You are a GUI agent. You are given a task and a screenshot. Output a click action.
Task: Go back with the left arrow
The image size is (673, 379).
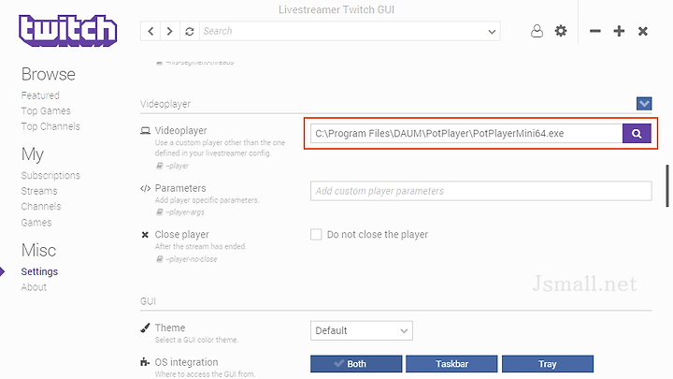click(150, 31)
